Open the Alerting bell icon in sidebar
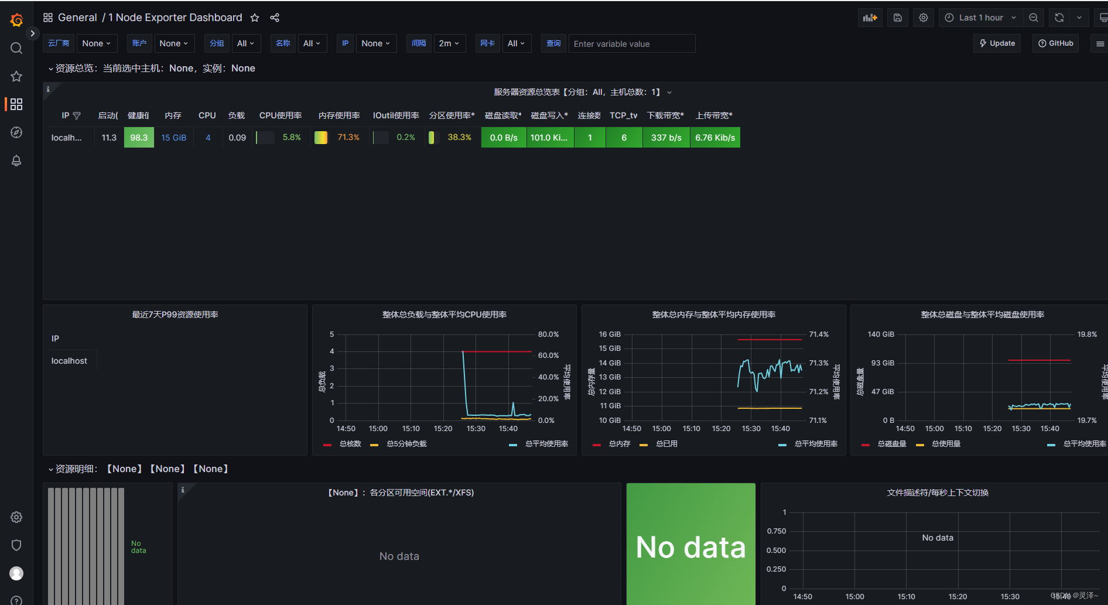Viewport: 1108px width, 605px height. coord(16,160)
